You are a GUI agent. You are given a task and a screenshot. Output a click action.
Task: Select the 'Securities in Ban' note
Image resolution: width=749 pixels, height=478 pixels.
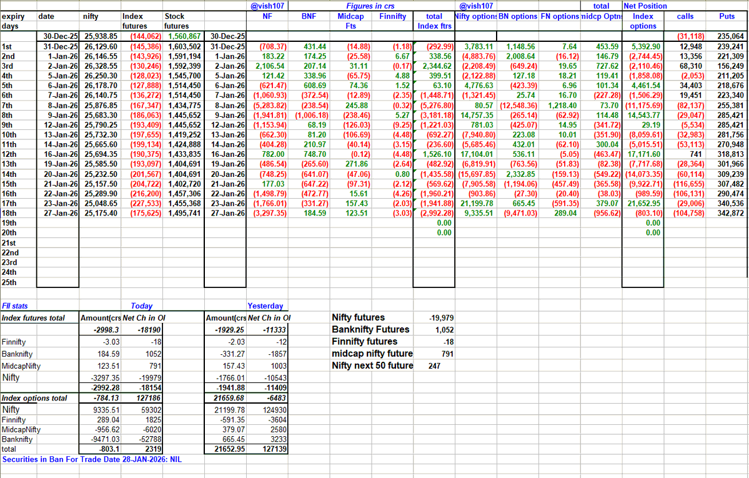pos(92,459)
